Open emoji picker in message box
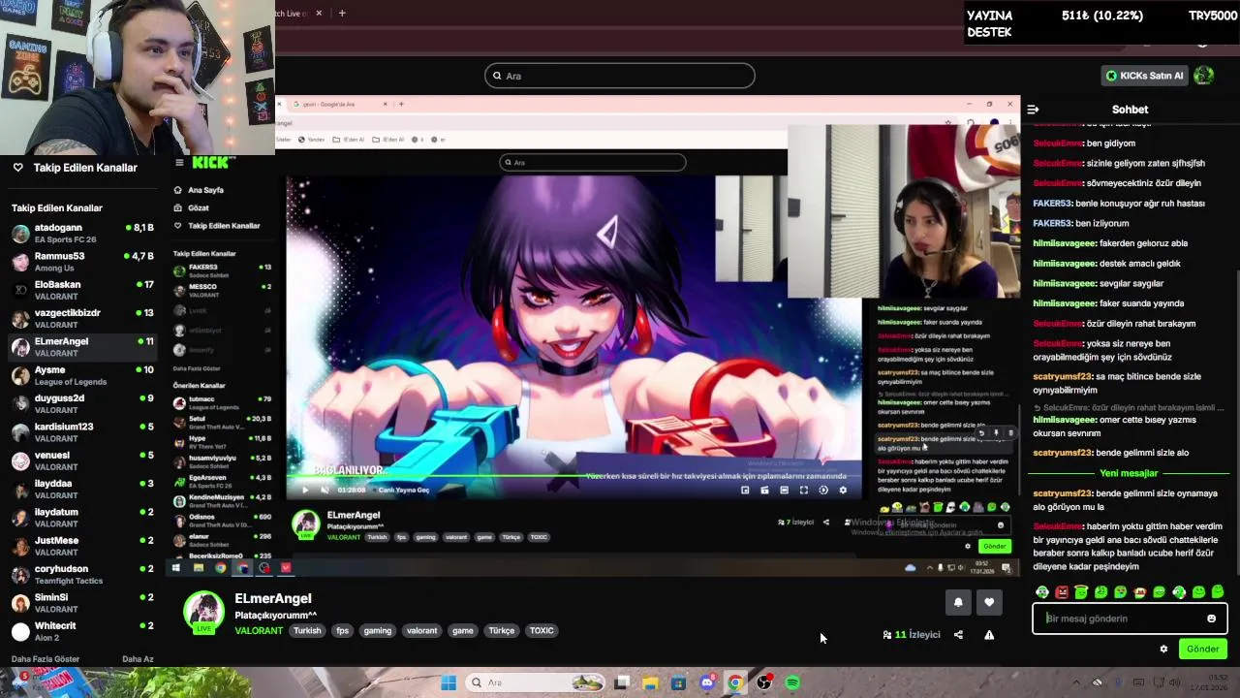Image resolution: width=1240 pixels, height=698 pixels. [x=1211, y=619]
